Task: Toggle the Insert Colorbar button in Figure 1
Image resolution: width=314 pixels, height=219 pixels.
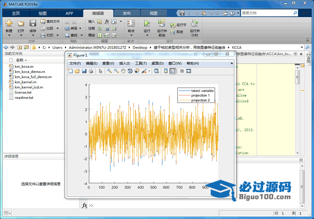Action: (x=166, y=71)
